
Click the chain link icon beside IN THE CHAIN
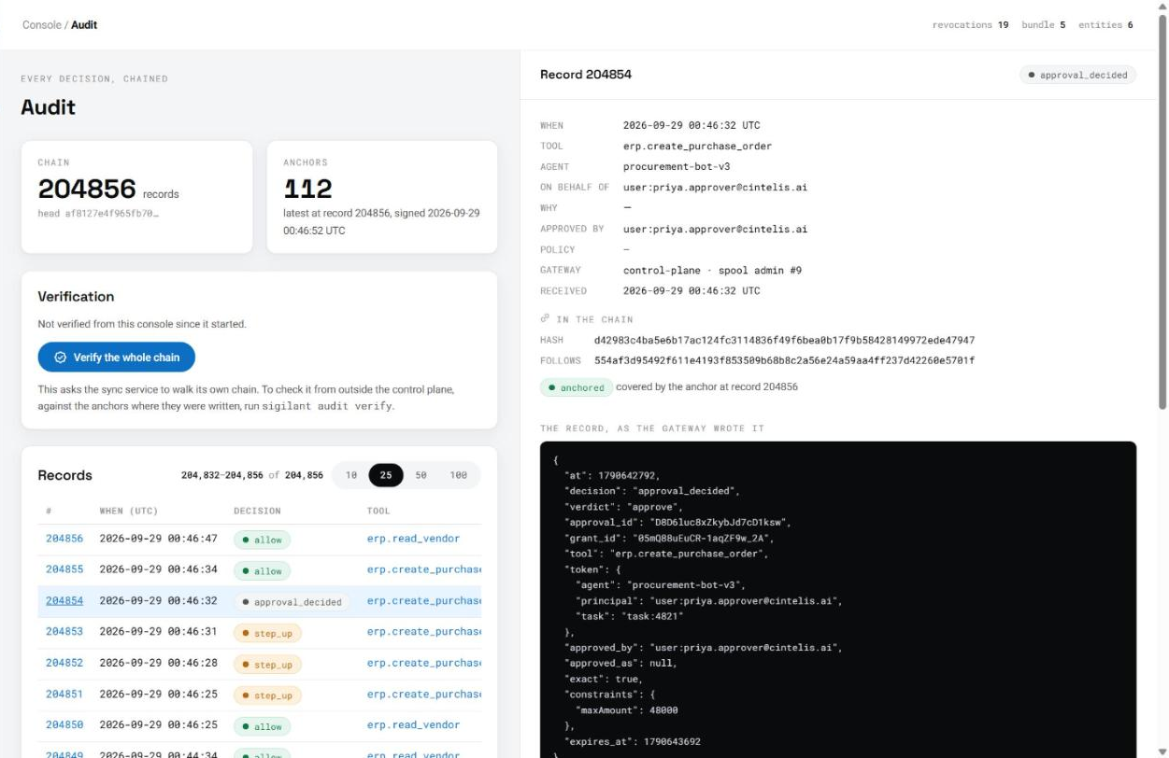click(x=545, y=319)
